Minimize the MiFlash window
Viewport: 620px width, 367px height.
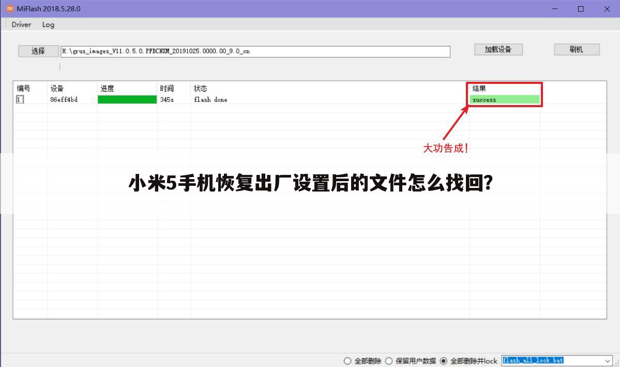point(555,9)
